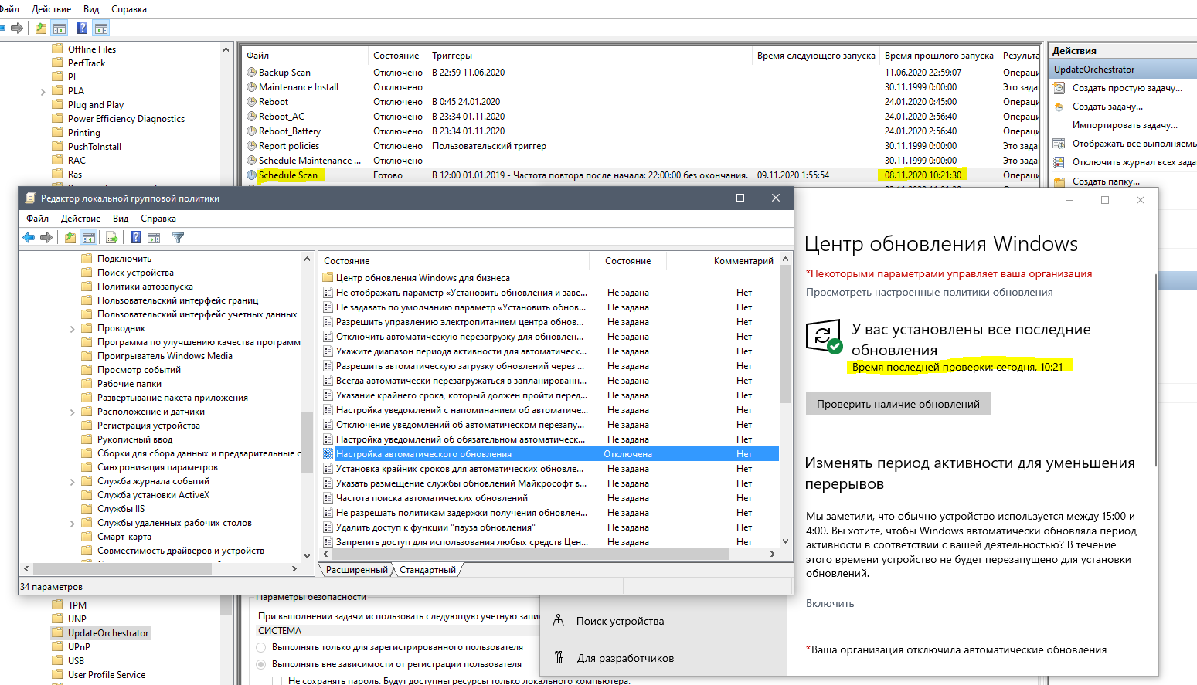Select 'Частота поиска автоматических обновлений' policy
This screenshot has width=1197, height=685.
[x=432, y=498]
